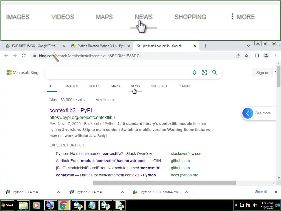Open the Chrome side panel icon
This screenshot has width=281, height=211.
click(257, 55)
